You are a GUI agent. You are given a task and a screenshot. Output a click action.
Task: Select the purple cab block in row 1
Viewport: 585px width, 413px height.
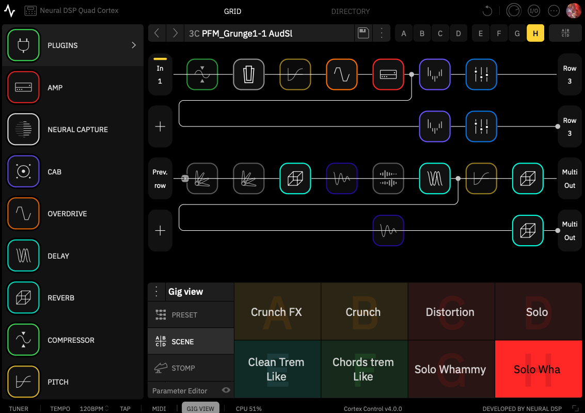pos(435,74)
